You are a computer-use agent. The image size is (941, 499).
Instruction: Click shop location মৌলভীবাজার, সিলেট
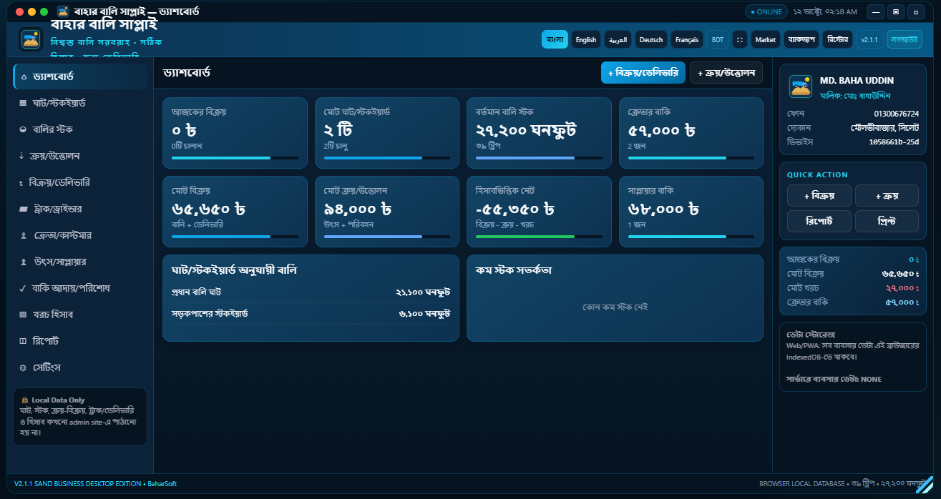[885, 127]
